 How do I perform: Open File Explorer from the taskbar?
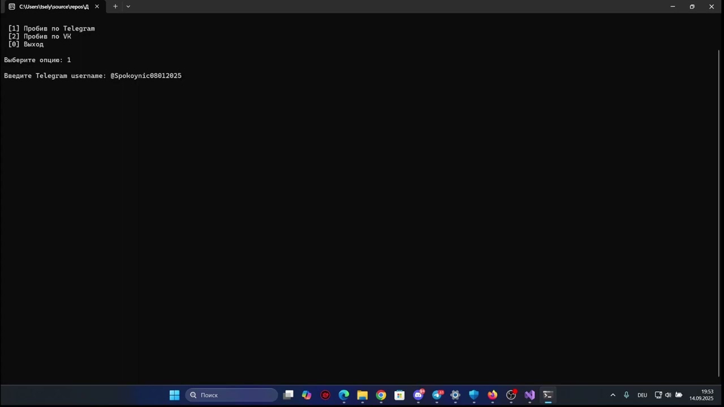(x=363, y=395)
